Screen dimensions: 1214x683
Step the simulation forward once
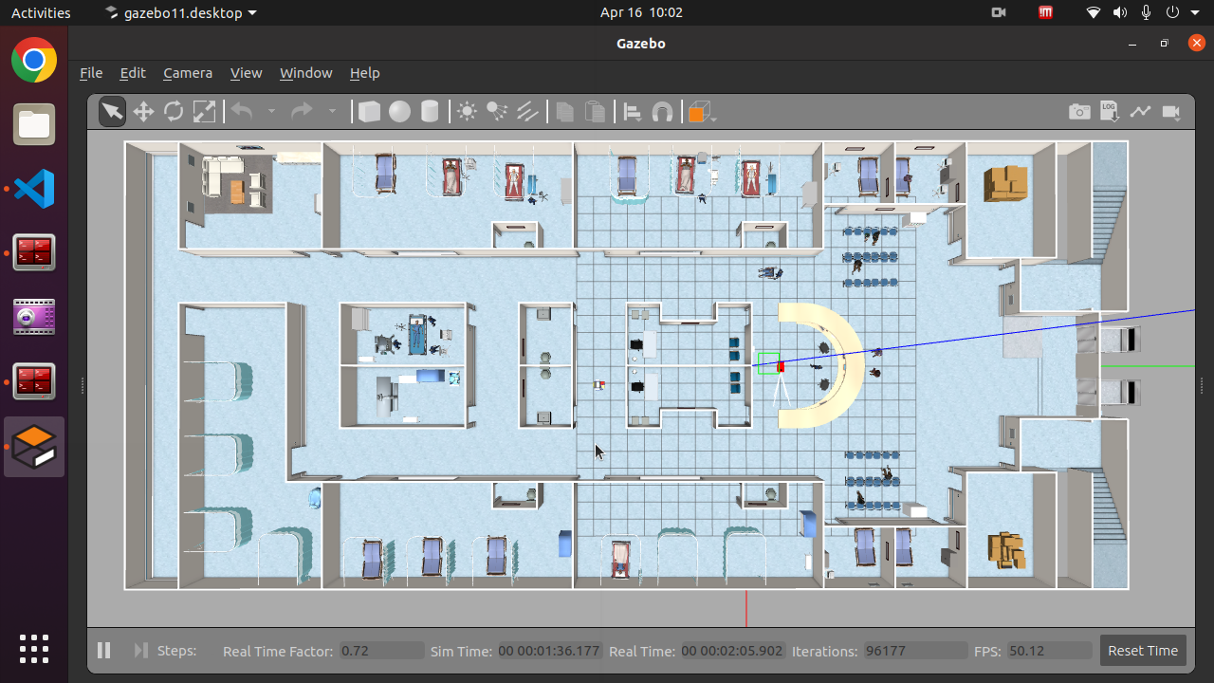[140, 651]
